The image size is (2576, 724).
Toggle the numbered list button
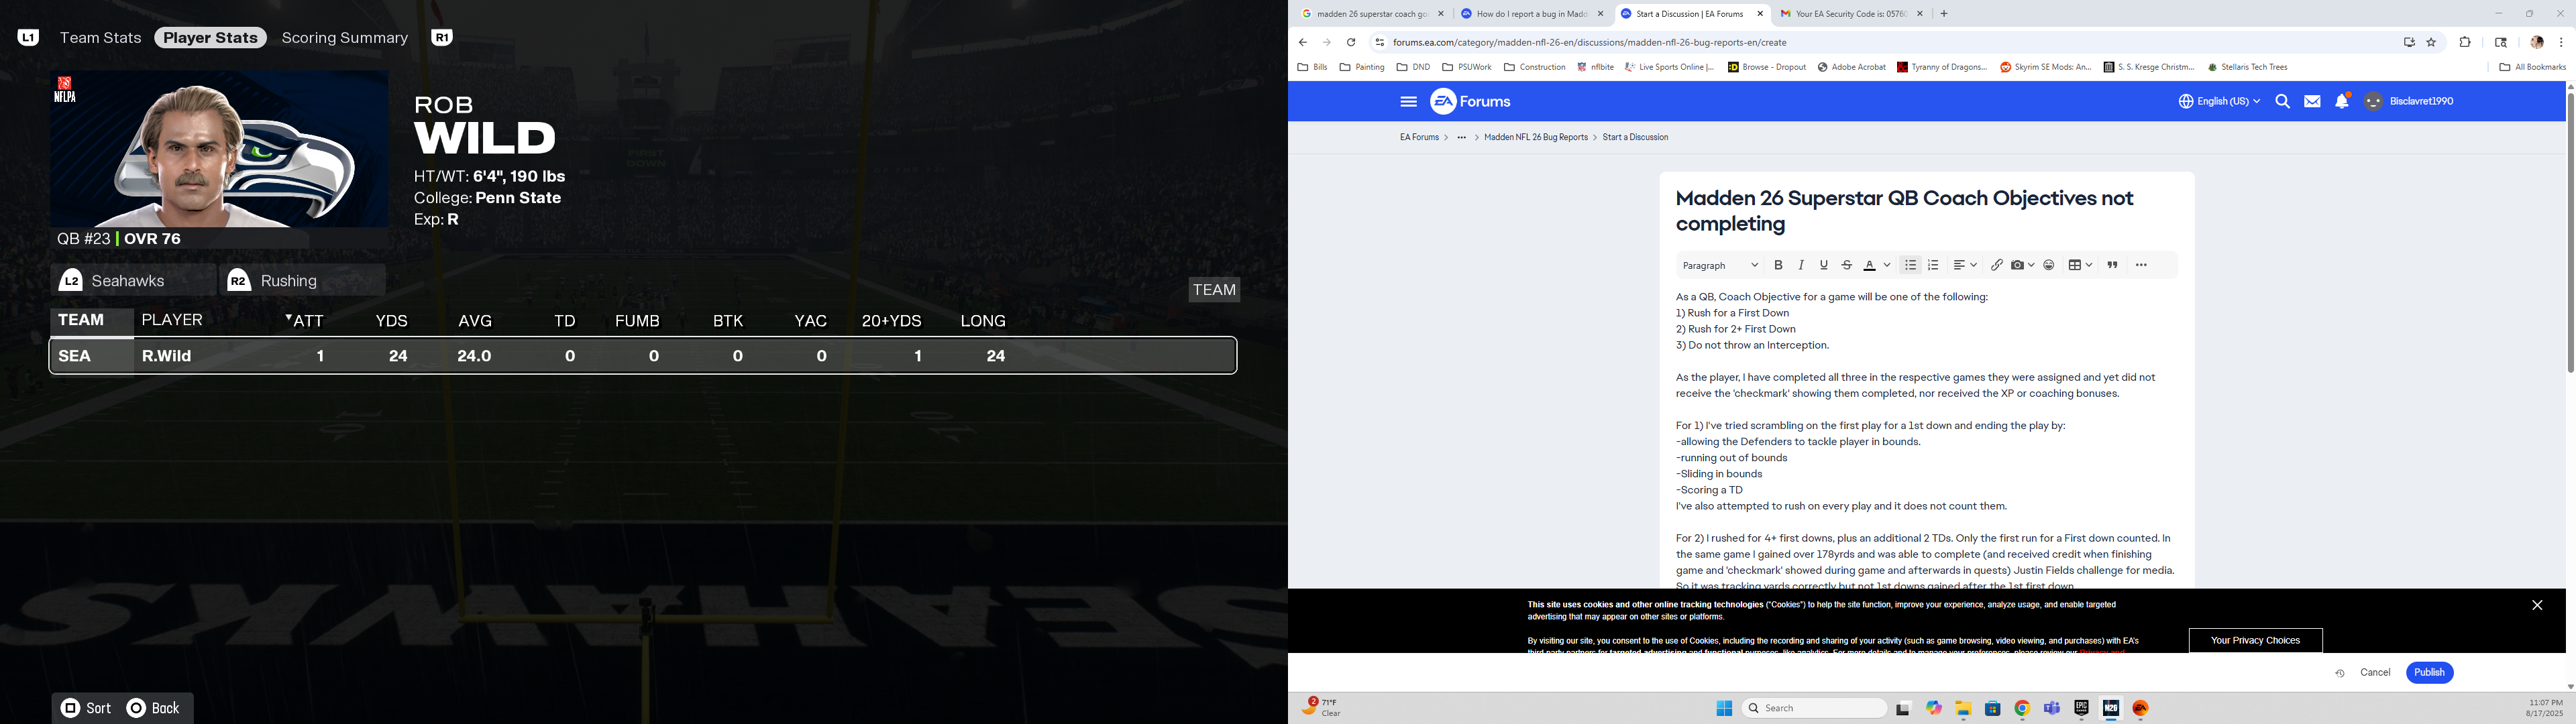[1933, 265]
